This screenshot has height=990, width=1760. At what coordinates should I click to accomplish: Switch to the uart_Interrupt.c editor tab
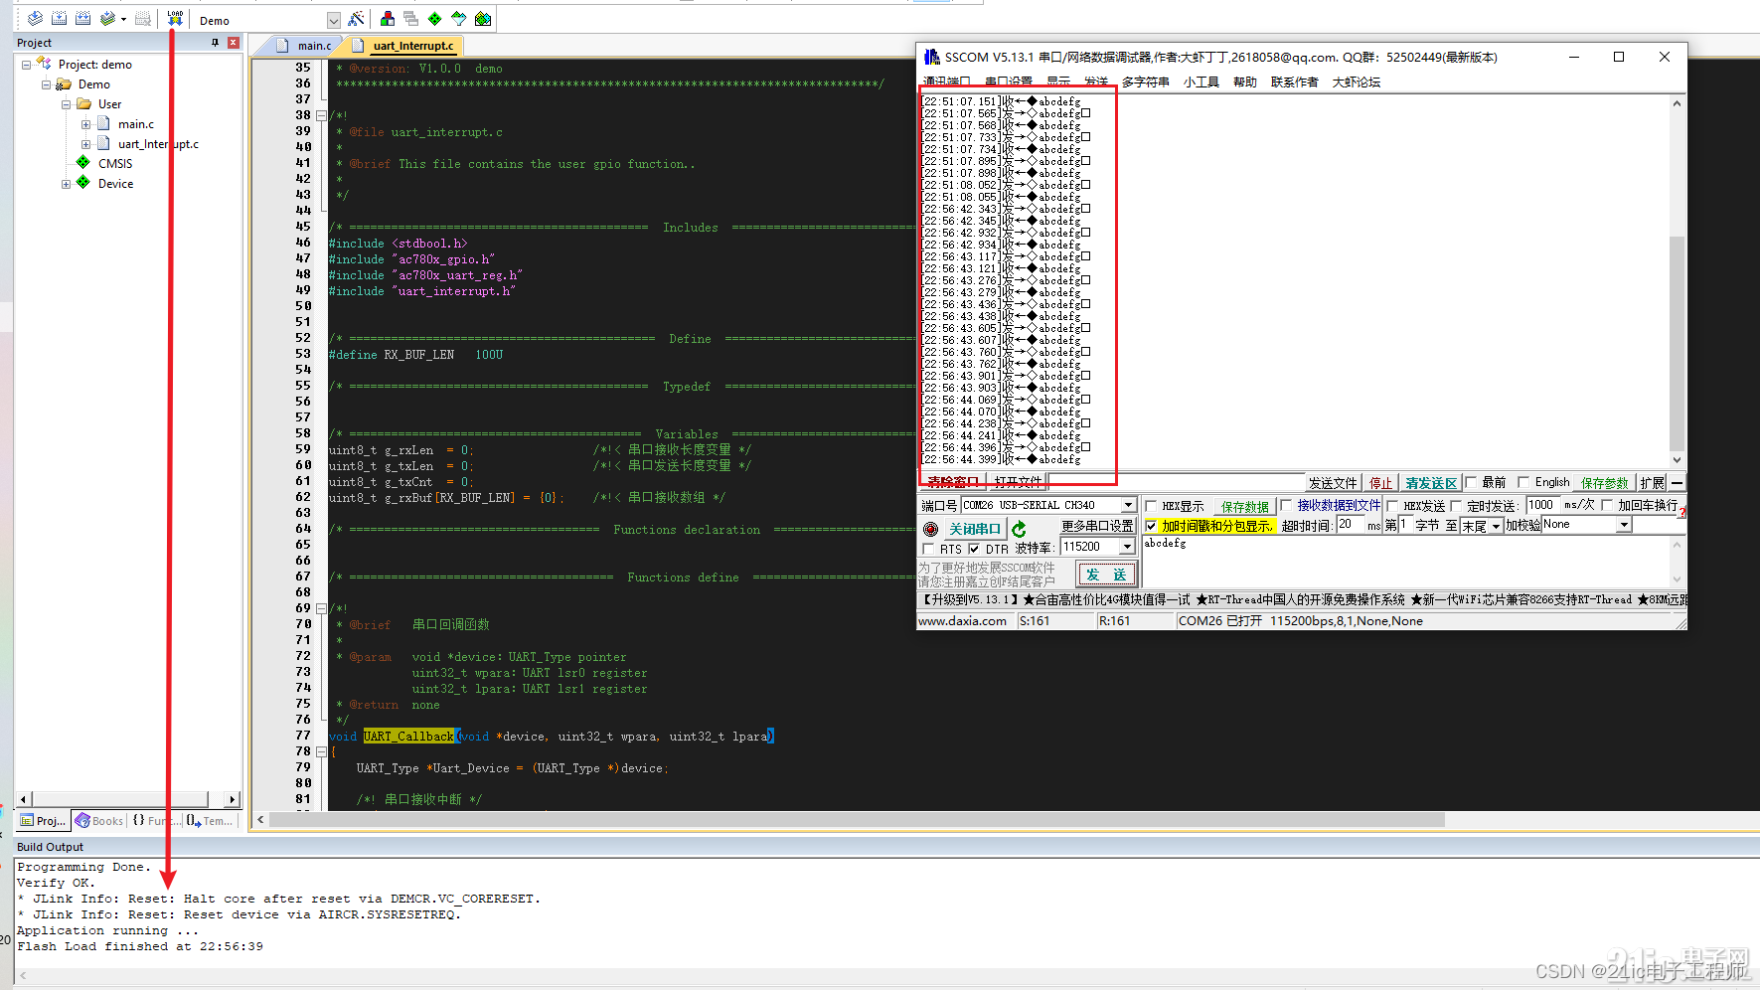pyautogui.click(x=404, y=45)
